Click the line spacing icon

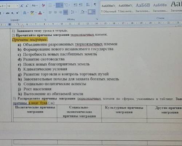[x=72, y=12]
